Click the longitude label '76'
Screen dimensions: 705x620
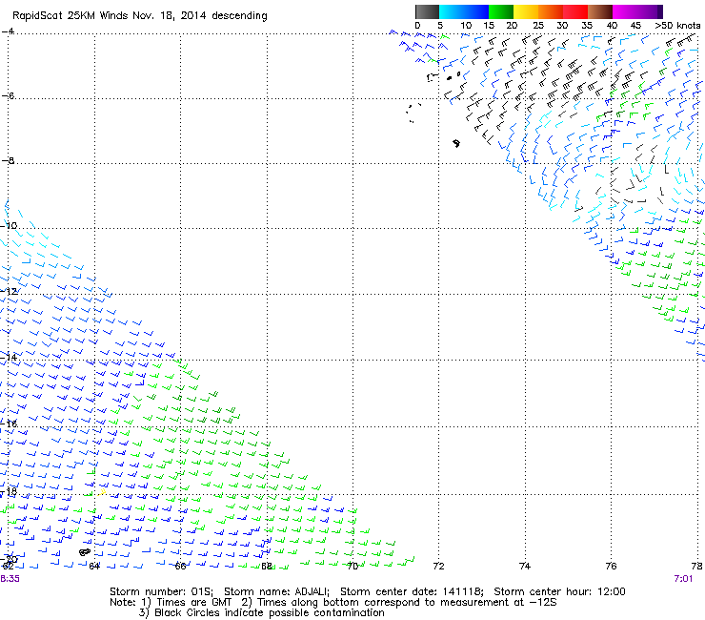611,566
